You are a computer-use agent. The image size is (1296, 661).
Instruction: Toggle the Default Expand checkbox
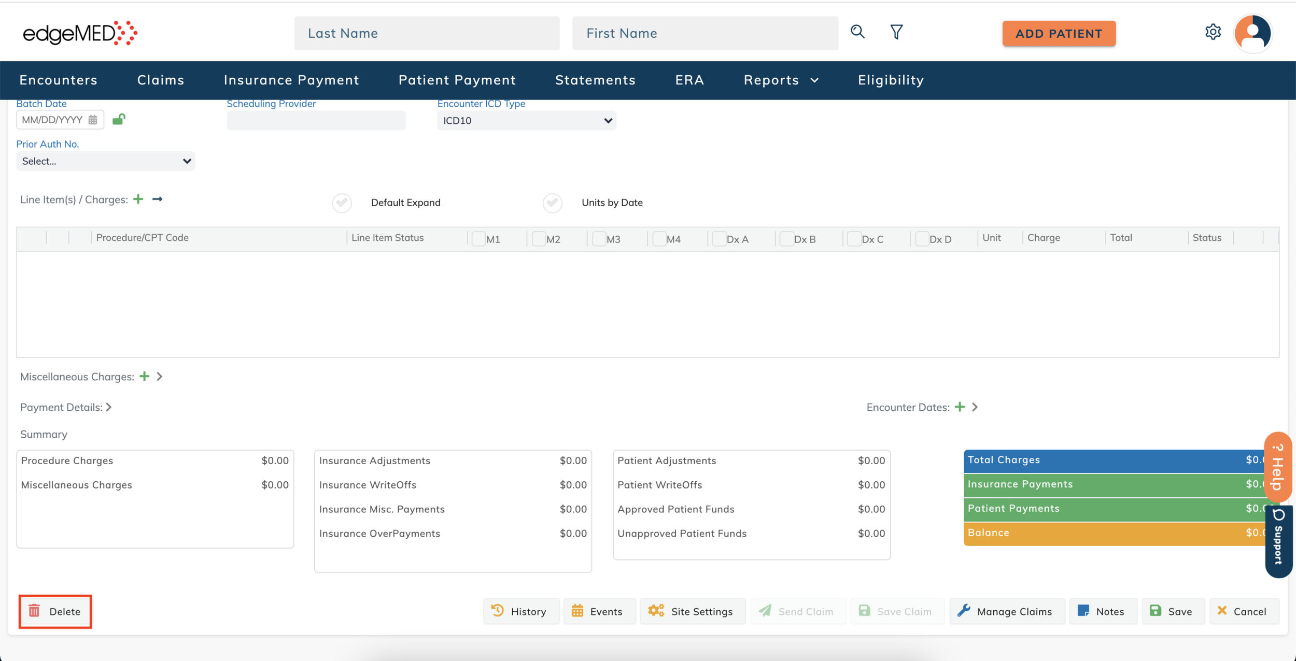tap(342, 203)
